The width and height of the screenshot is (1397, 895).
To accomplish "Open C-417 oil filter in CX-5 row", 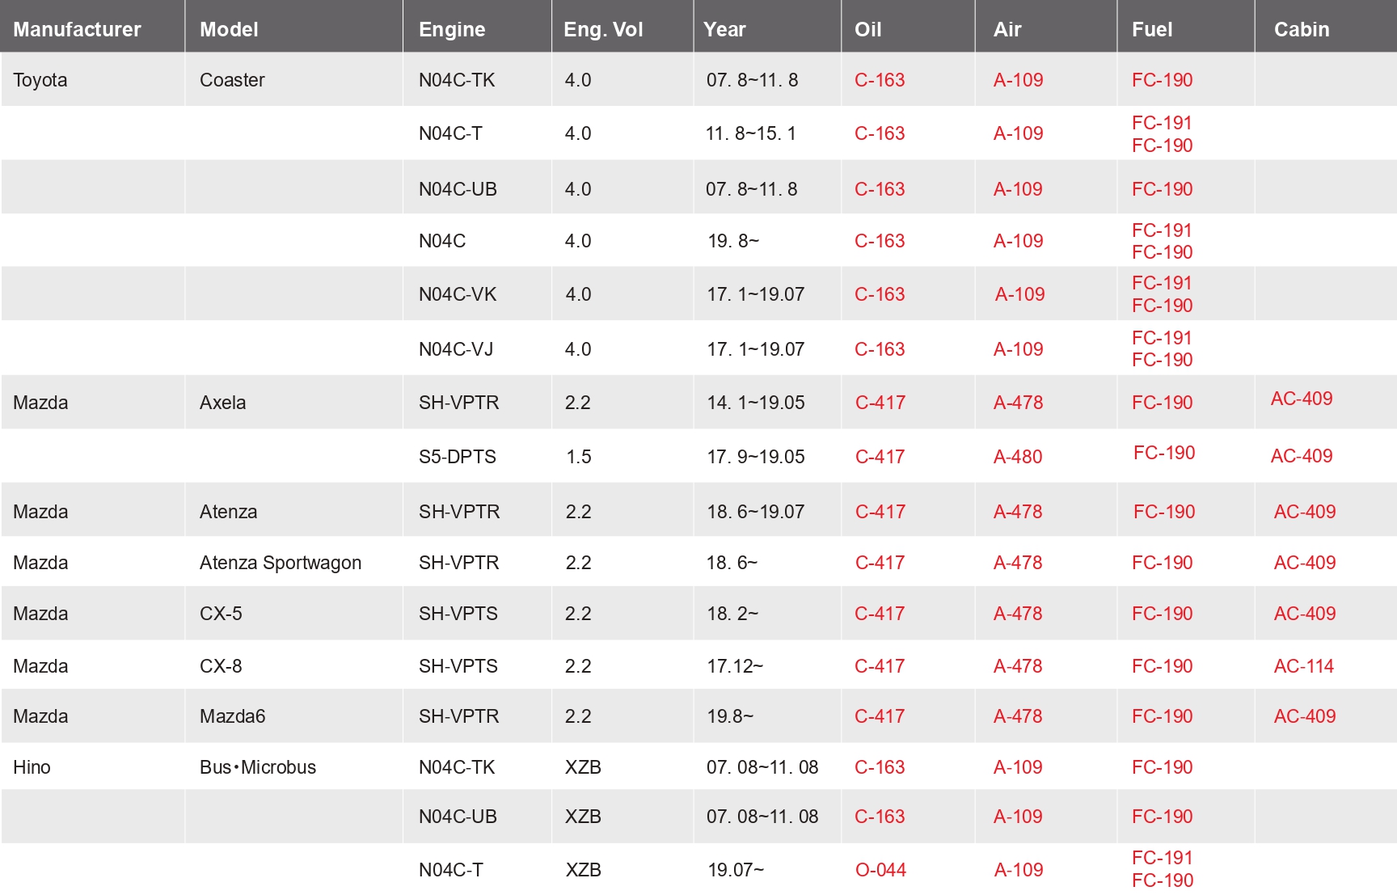I will (880, 614).
